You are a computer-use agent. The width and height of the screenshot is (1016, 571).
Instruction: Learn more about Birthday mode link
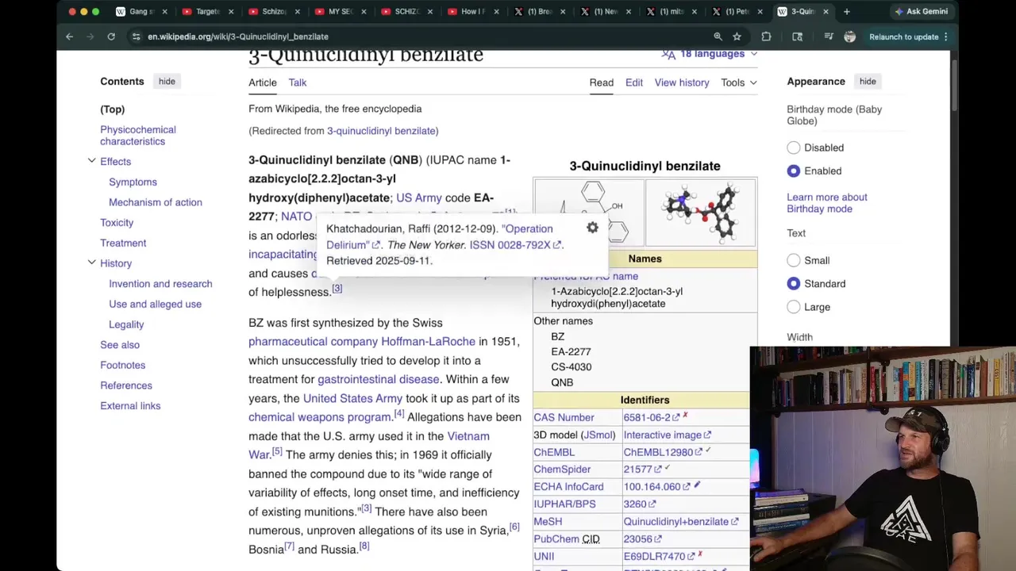point(827,203)
